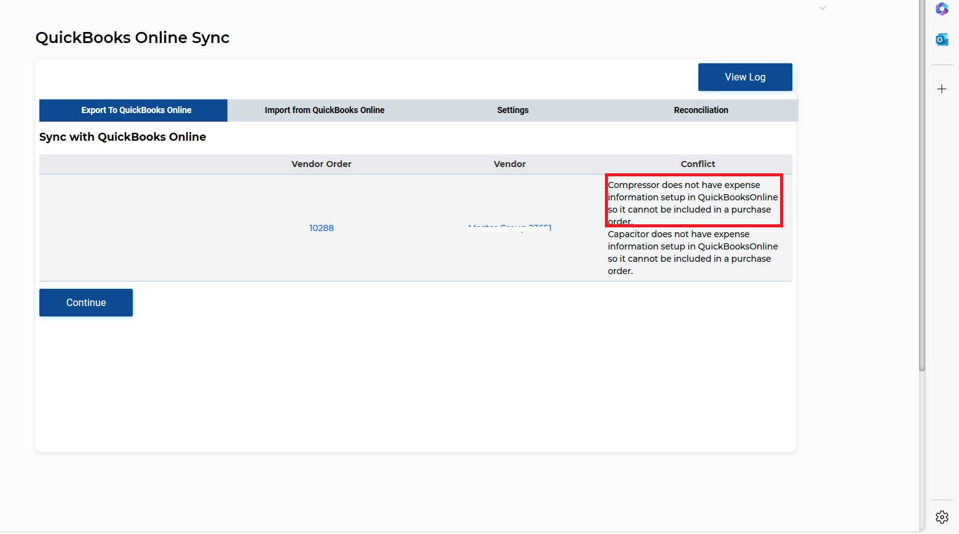Switch to Import from QuickBooks Online tab
959x534 pixels.
coord(325,110)
